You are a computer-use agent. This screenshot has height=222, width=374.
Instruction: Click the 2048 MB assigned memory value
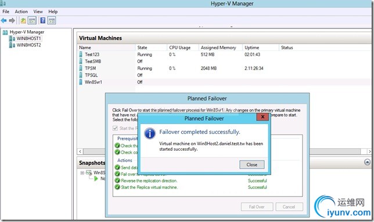point(208,68)
